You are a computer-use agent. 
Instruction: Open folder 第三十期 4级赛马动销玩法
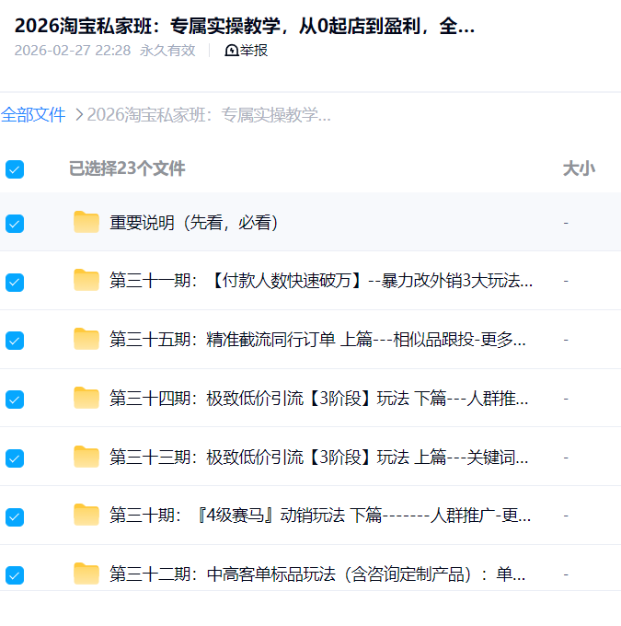point(318,516)
